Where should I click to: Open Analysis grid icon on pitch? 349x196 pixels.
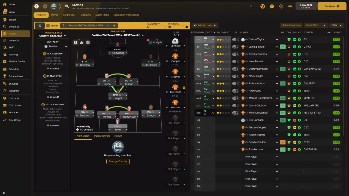coord(155,42)
